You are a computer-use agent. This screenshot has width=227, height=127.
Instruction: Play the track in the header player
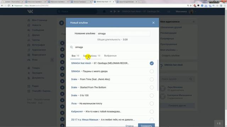coord(115,11)
